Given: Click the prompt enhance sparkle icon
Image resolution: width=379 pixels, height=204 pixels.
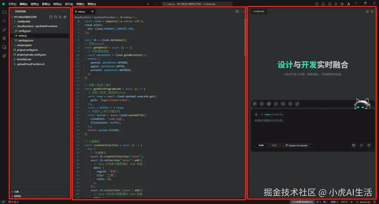Looking at the screenshot, I should [x=361, y=145].
